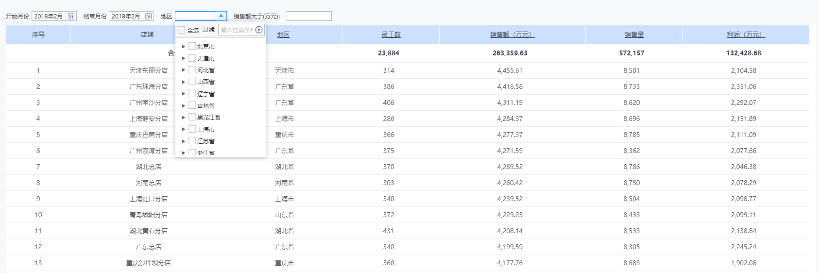Click the 开始月份 date field
Viewport: 819px width, 273px height.
point(49,16)
